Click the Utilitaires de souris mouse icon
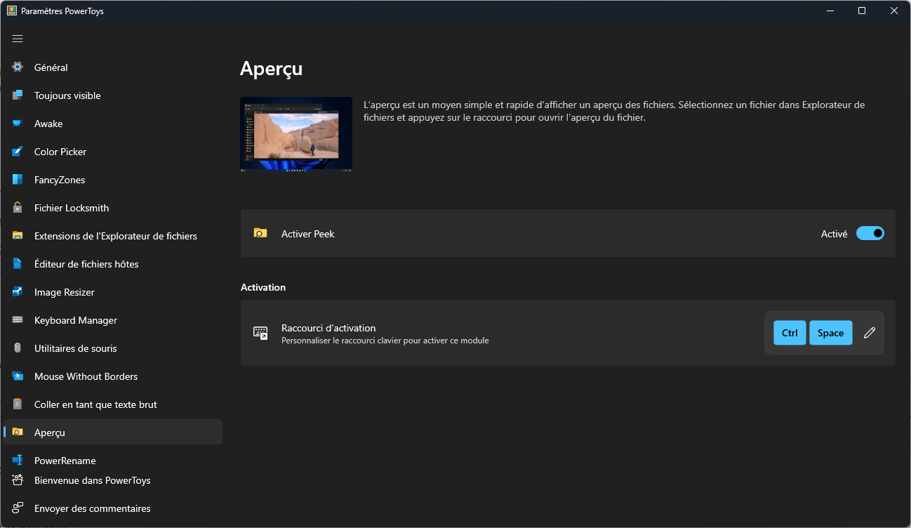The height and width of the screenshot is (528, 911). (x=18, y=348)
